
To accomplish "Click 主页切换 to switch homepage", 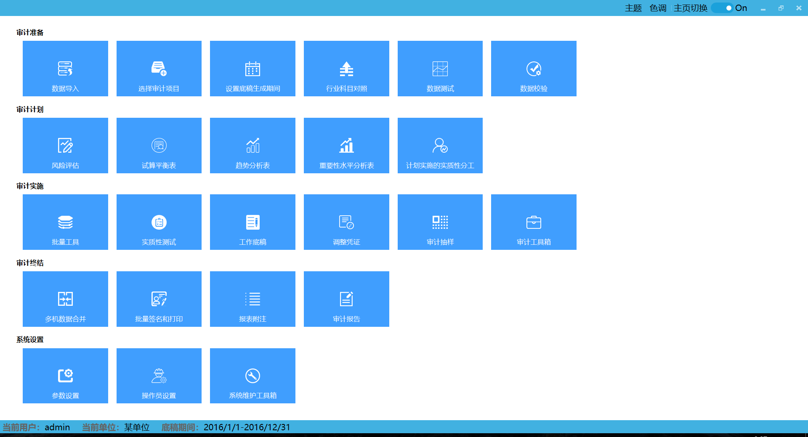I will click(x=690, y=8).
